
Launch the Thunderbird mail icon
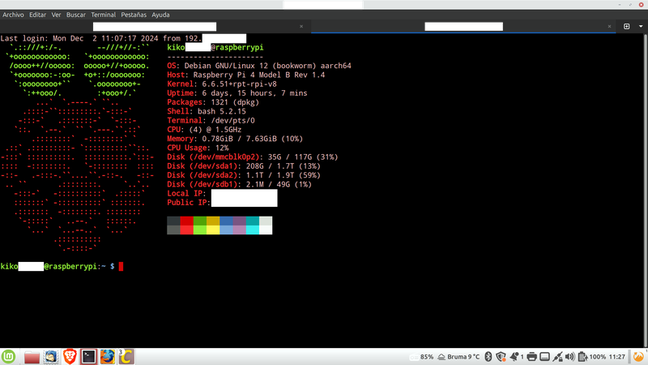(51, 357)
